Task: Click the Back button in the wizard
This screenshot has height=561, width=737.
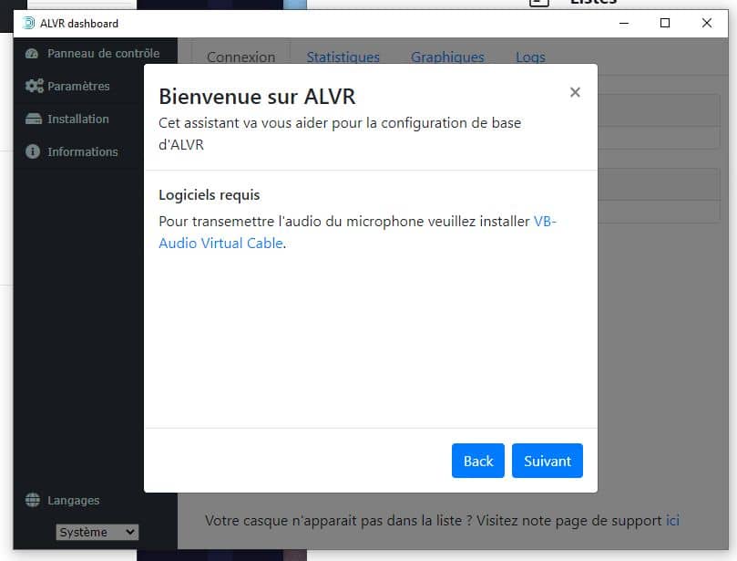Action: click(x=478, y=461)
